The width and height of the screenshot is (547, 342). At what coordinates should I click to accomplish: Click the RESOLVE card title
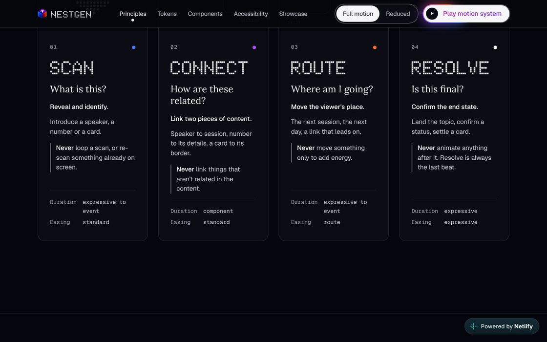point(450,68)
